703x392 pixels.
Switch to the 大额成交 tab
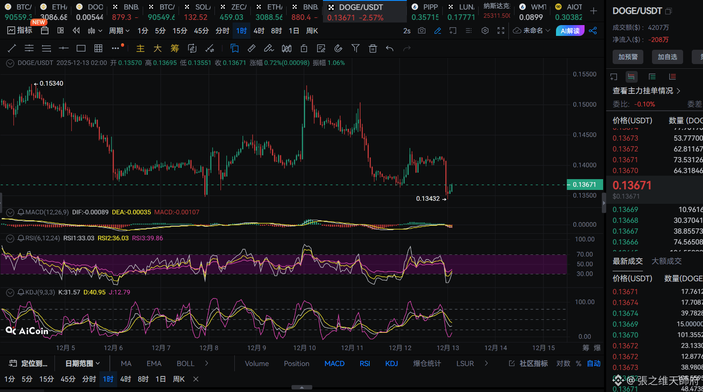click(x=666, y=261)
